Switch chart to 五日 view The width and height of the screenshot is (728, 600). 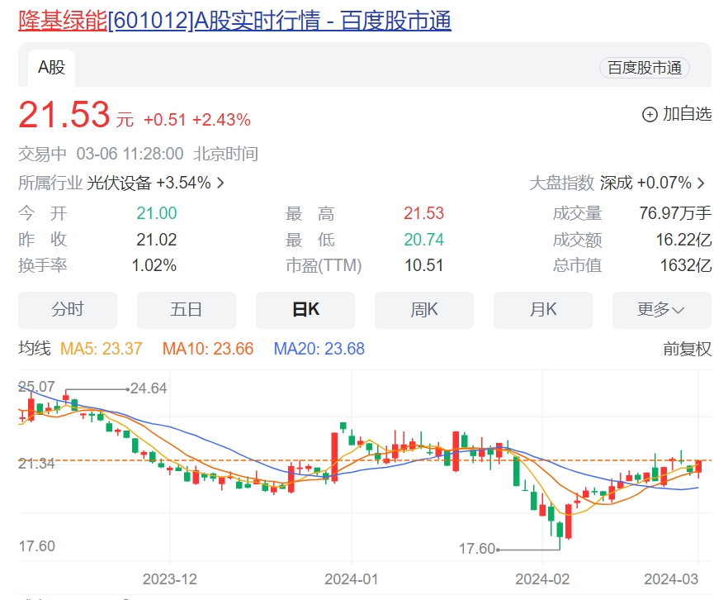click(187, 310)
